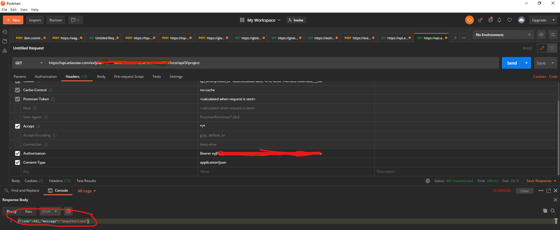Close the console panel
This screenshot has height=230, width=560.
[x=556, y=191]
